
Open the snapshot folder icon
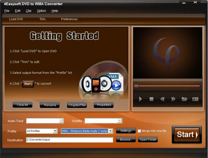184,99
